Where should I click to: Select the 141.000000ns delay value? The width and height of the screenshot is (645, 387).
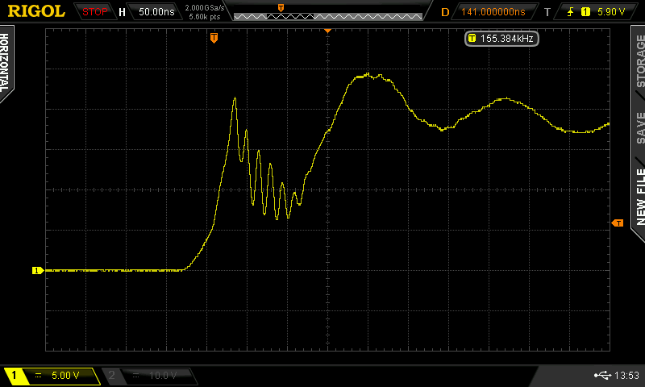[493, 12]
